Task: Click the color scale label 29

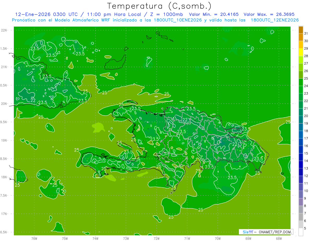Action: coord(306,48)
